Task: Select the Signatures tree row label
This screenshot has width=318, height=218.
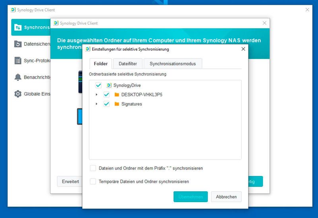Action: click(x=132, y=104)
